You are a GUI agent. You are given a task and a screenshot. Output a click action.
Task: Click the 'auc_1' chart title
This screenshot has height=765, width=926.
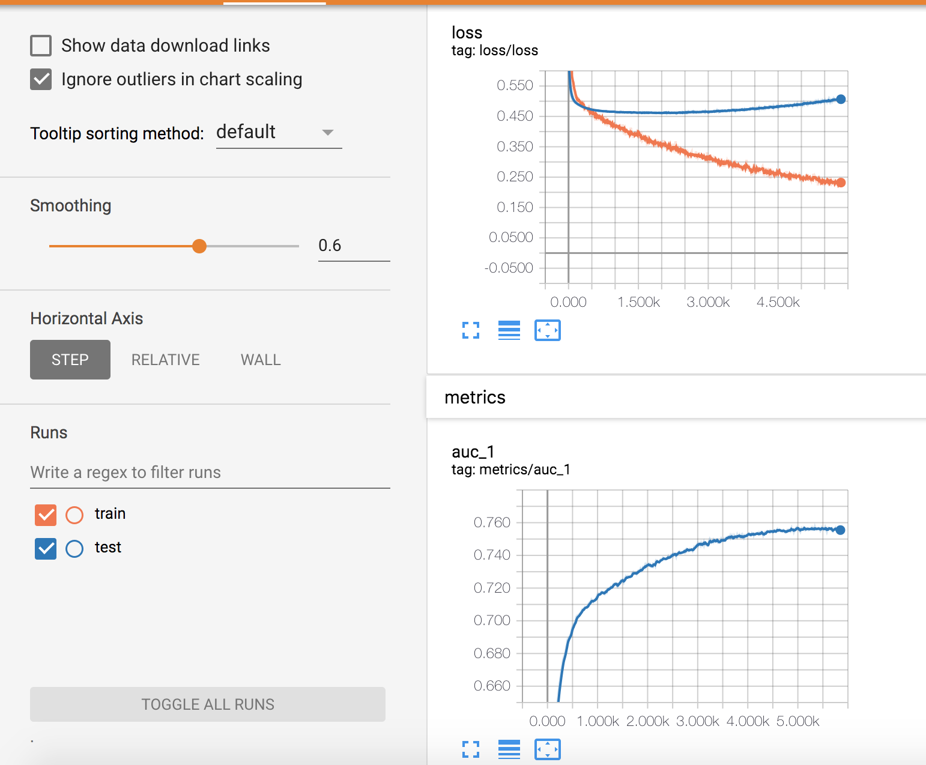[x=473, y=452]
